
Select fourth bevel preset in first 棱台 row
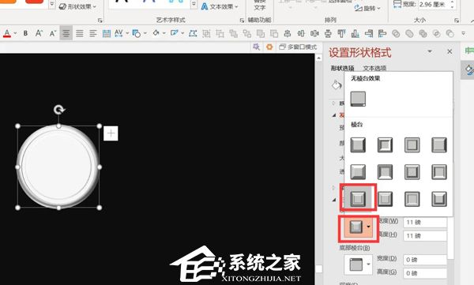click(439, 144)
